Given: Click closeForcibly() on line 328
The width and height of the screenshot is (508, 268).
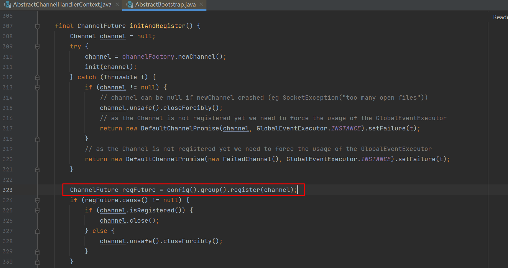Looking at the screenshot, I should click(191, 241).
